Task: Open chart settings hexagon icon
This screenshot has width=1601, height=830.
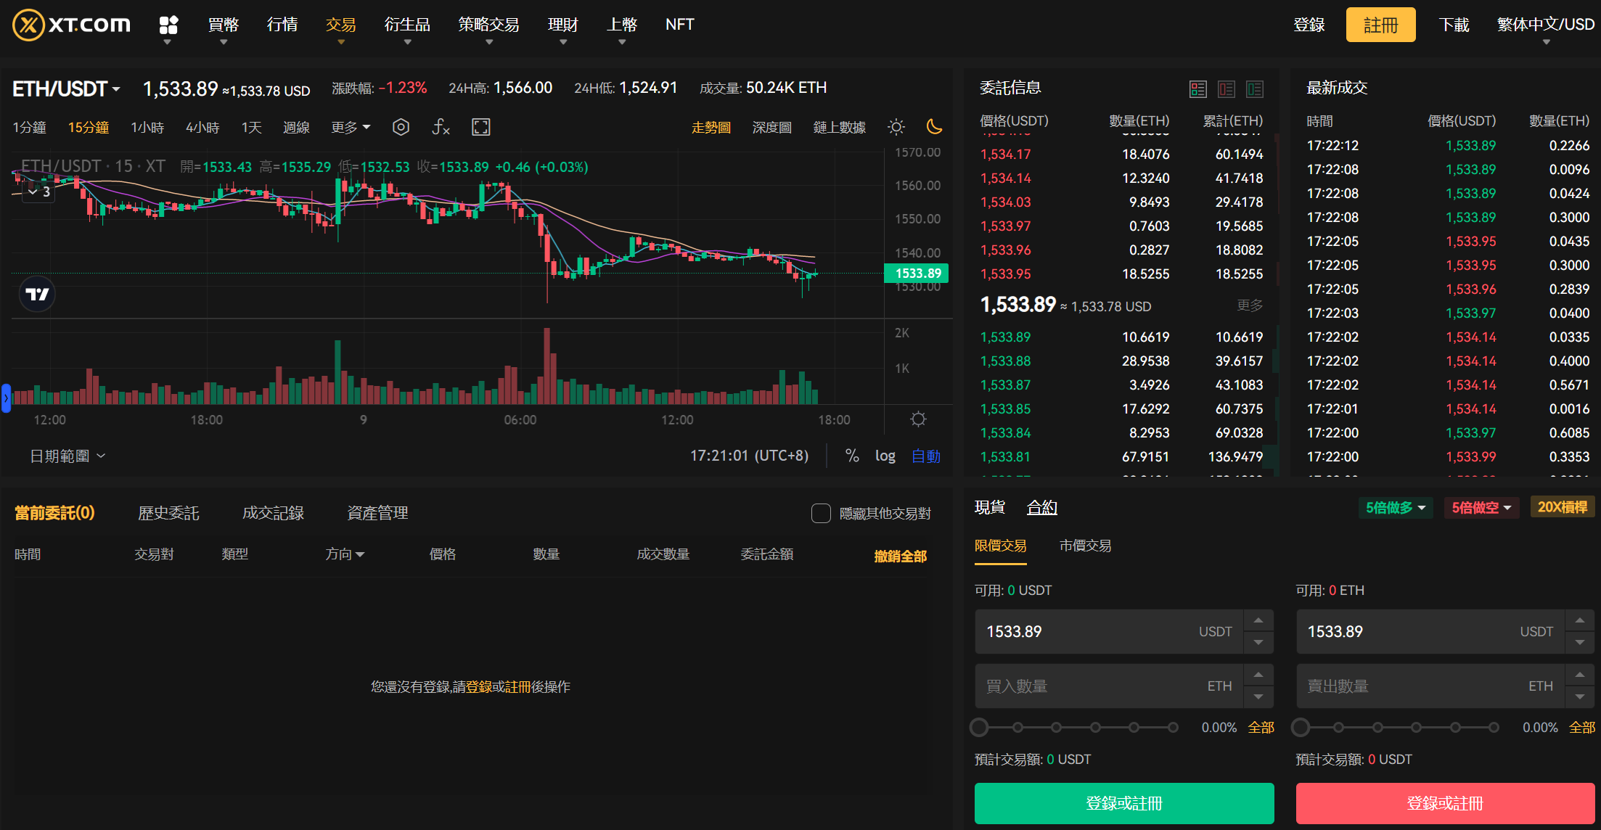Action: point(401,127)
